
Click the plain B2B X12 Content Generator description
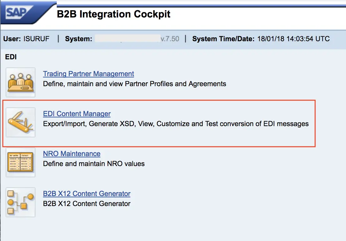(x=87, y=204)
